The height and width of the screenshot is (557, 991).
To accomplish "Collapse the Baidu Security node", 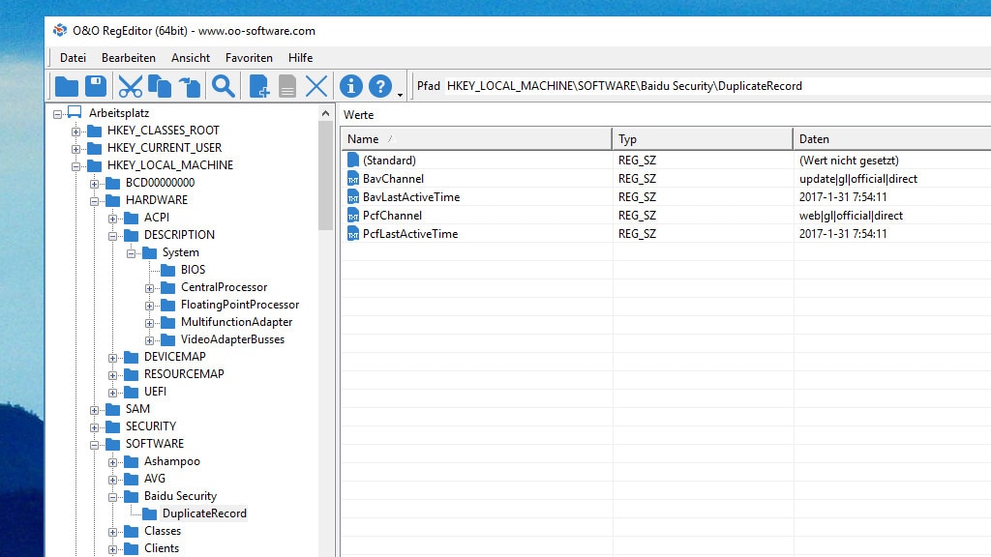I will (112, 498).
